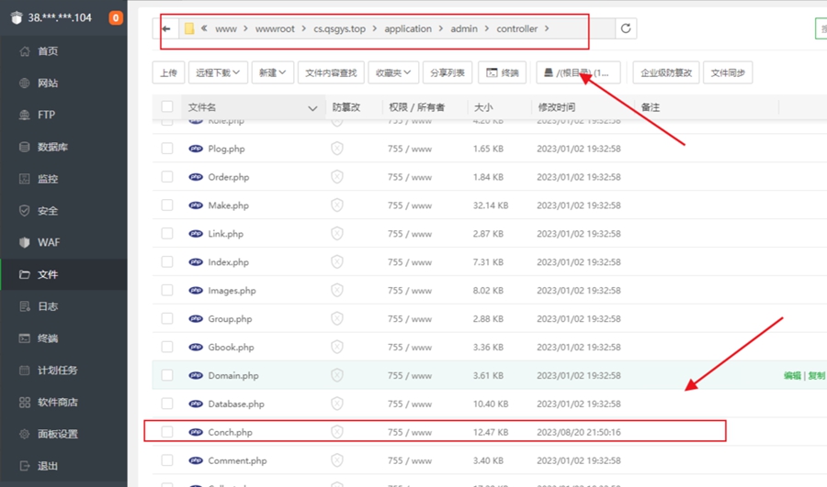Click the 上传 upload button
This screenshot has width=827, height=487.
(x=168, y=73)
